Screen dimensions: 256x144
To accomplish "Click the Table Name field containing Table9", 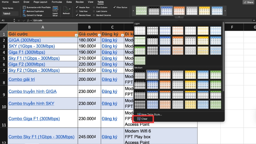I will pos(10,14).
